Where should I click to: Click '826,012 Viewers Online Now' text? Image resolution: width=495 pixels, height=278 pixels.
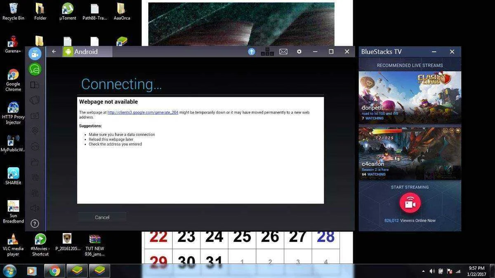coord(410,220)
